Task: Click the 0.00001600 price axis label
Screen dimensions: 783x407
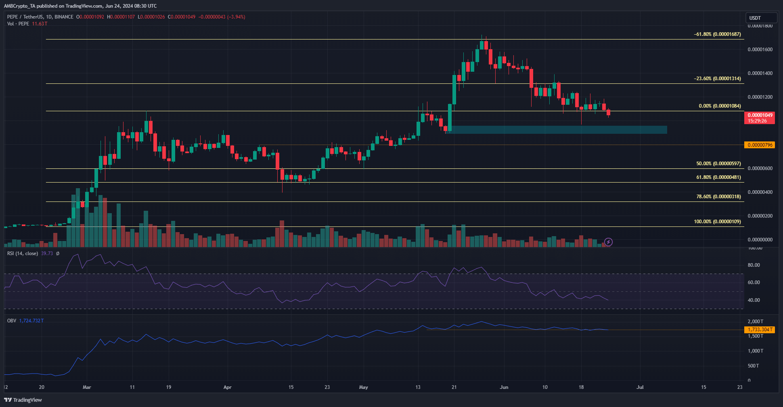Action: click(x=760, y=50)
